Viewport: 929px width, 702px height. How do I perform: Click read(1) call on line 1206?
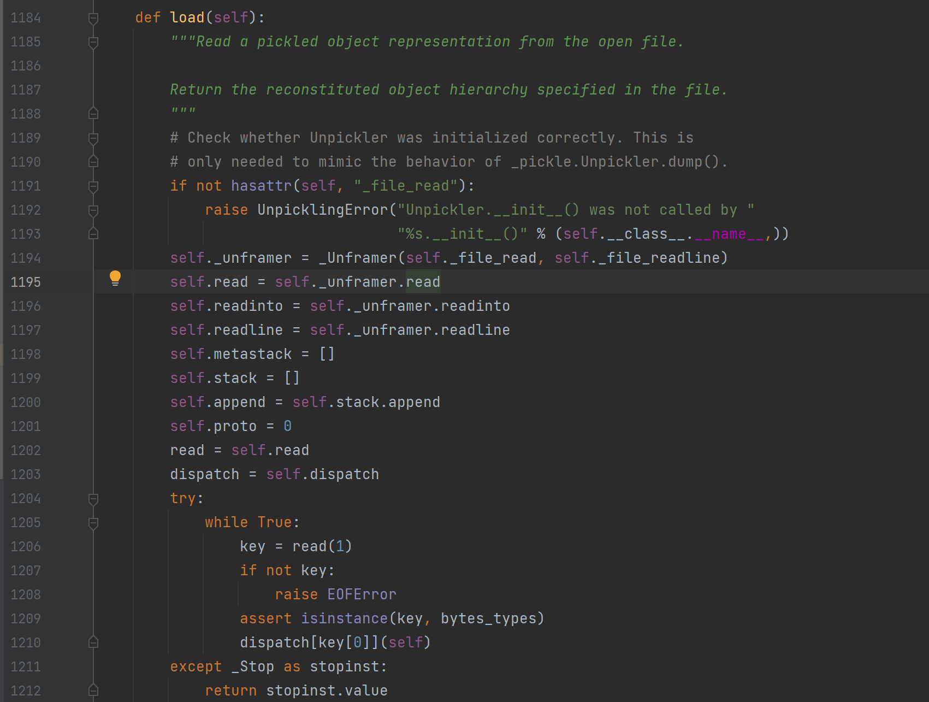point(322,546)
